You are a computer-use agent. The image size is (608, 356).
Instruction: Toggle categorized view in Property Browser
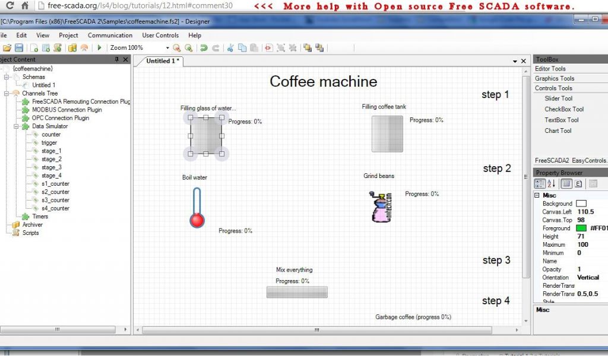point(540,184)
